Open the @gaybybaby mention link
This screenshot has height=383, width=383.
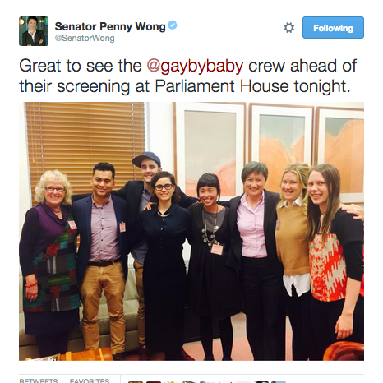(x=195, y=66)
